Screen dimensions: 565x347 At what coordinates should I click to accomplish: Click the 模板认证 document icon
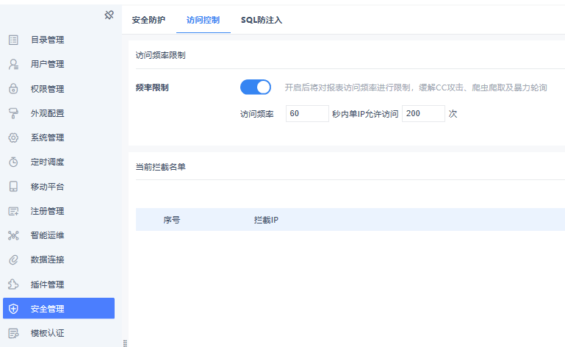click(x=13, y=333)
